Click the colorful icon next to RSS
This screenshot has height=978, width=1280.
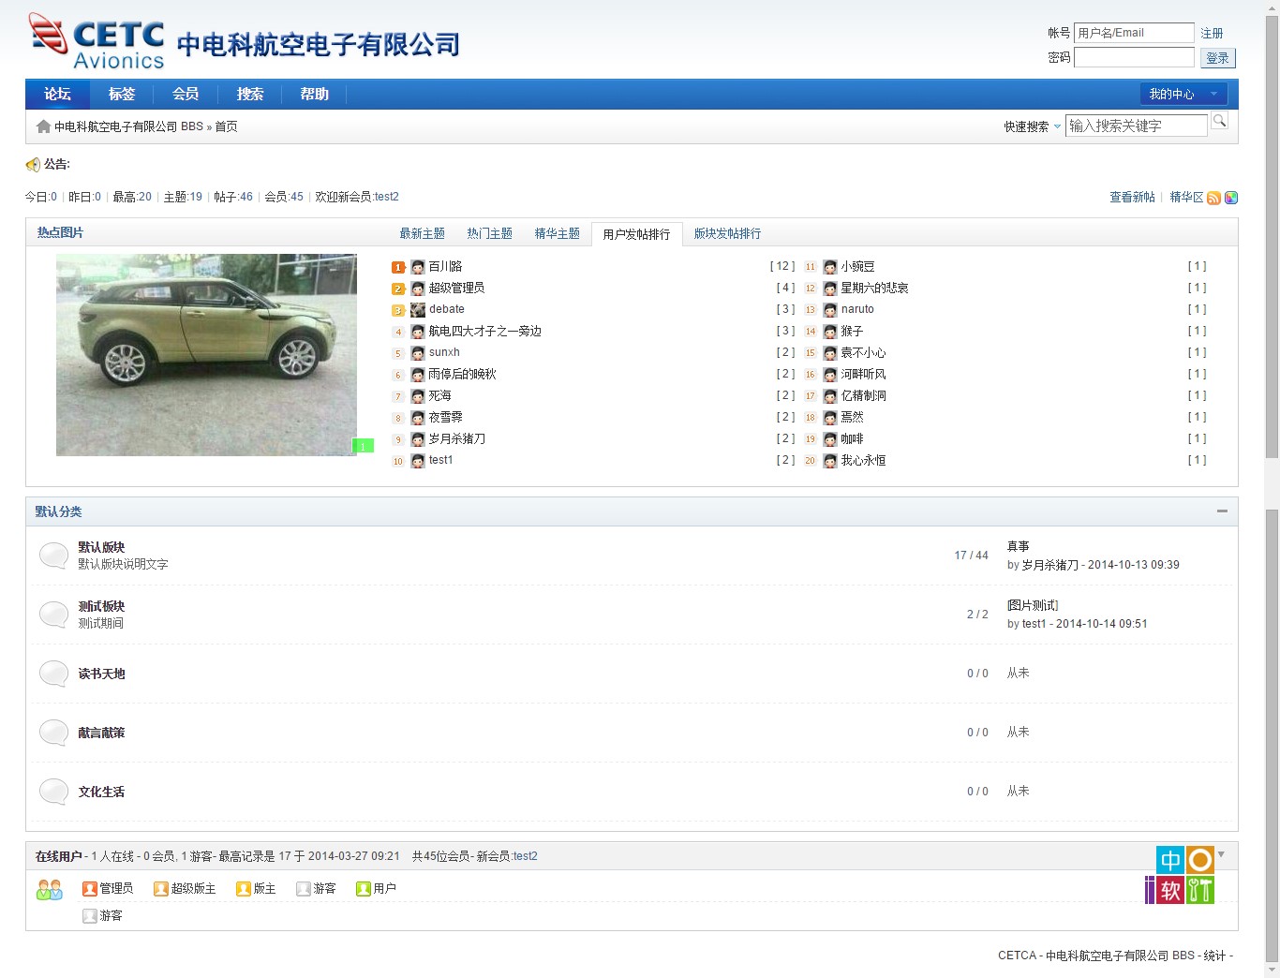coord(1231,198)
